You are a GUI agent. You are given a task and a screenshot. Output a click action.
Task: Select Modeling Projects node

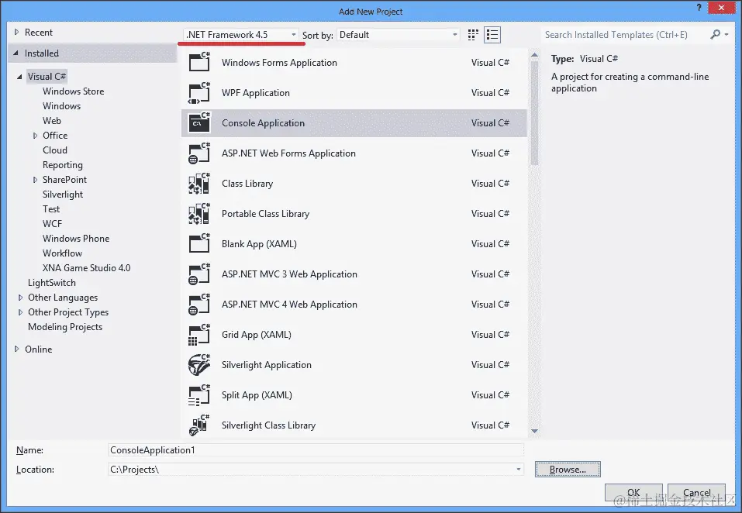(65, 327)
